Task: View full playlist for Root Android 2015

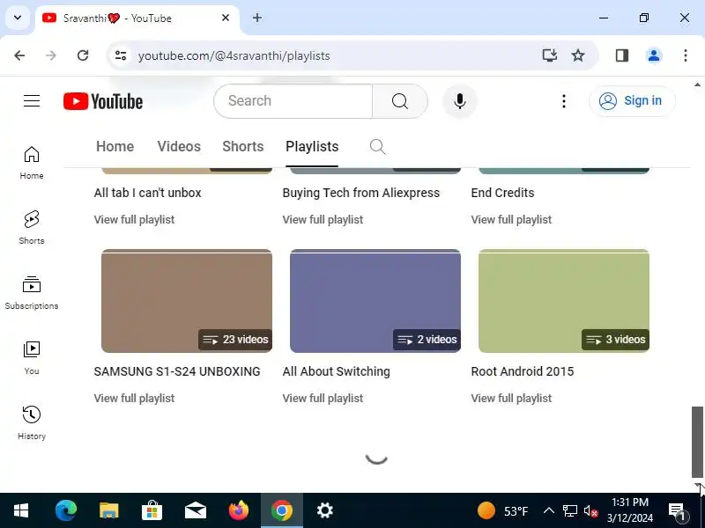Action: pos(511,399)
